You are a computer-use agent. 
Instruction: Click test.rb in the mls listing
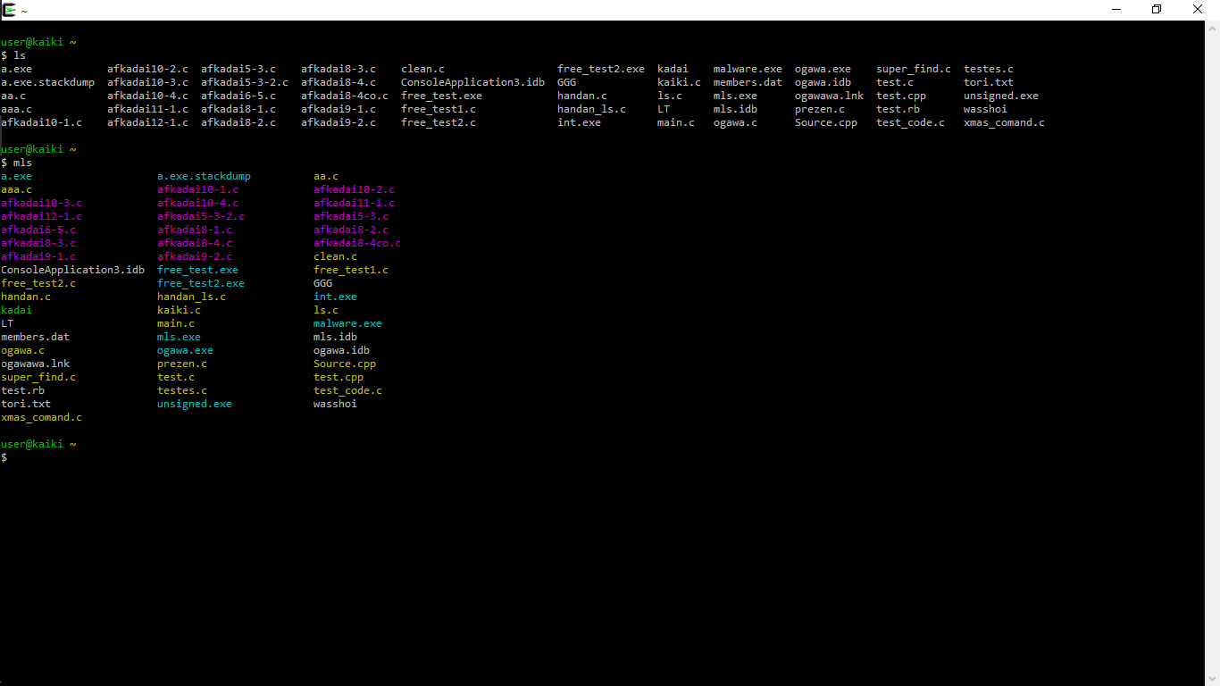22,390
